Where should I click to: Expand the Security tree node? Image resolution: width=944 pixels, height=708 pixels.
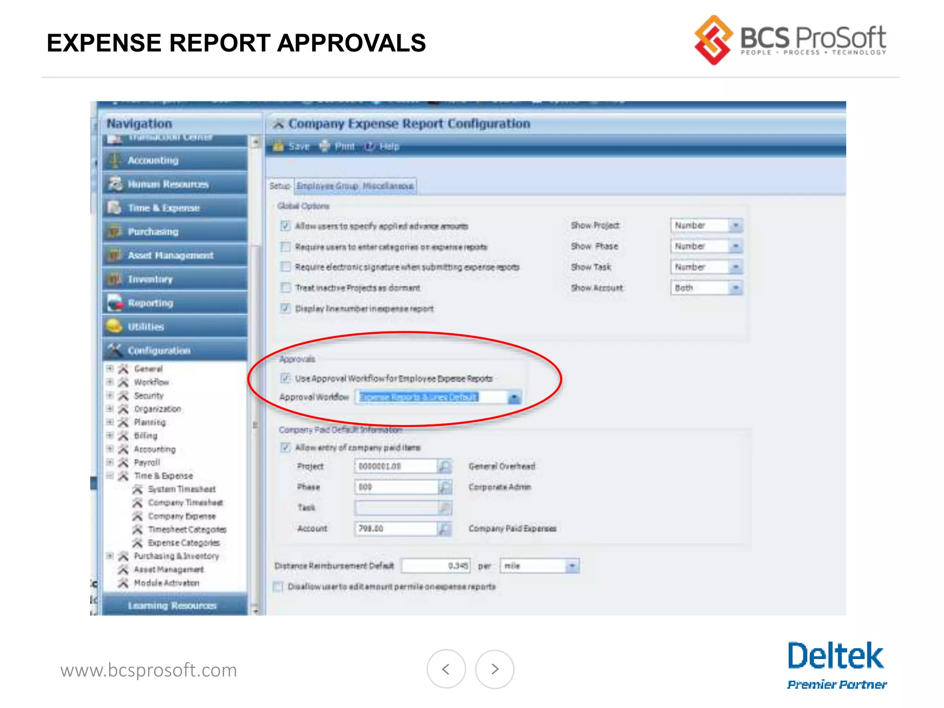coord(110,395)
